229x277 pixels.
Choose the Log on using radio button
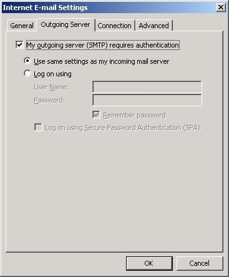click(x=27, y=73)
